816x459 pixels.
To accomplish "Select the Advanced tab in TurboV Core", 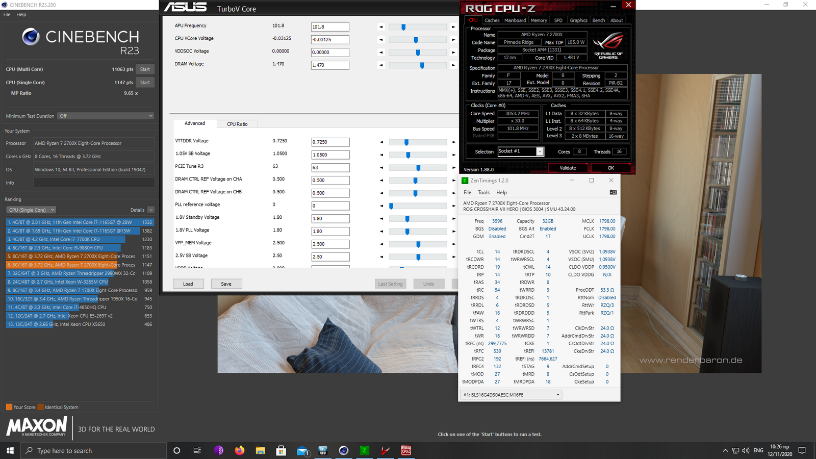I will (x=195, y=123).
